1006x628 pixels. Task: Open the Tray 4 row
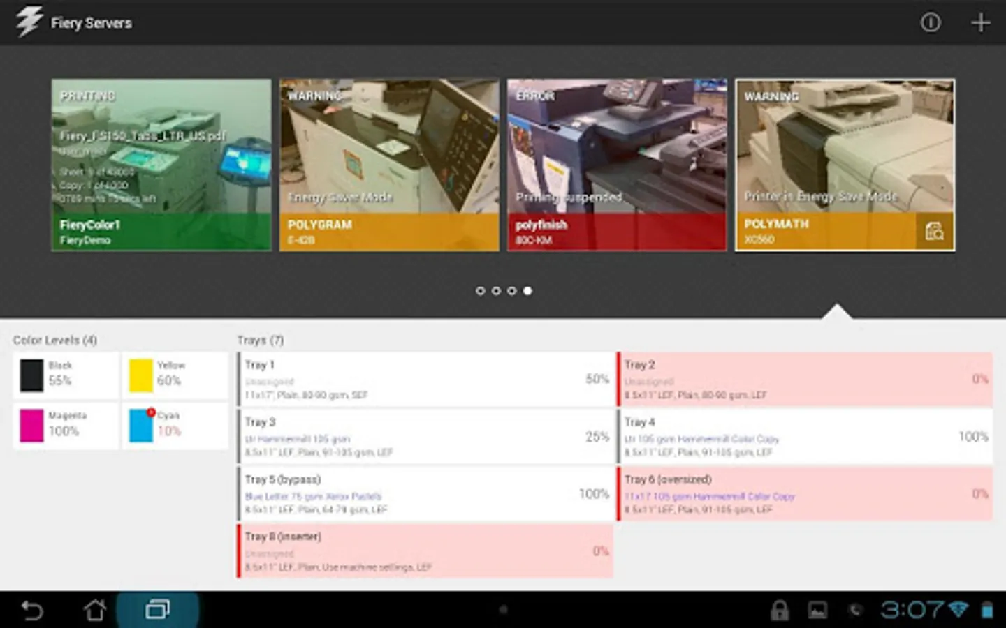pyautogui.click(x=805, y=436)
